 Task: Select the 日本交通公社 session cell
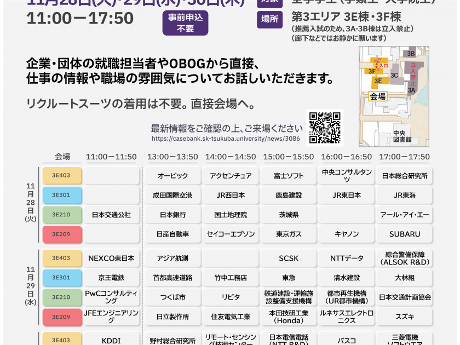[111, 215]
